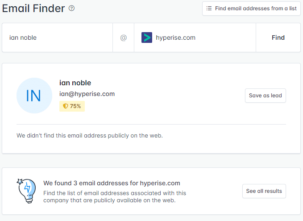The height and width of the screenshot is (221, 303).
Task: Click the 75% confidence score text
Action: point(75,106)
